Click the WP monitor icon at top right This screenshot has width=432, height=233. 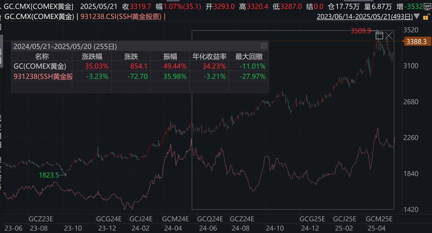click(428, 6)
